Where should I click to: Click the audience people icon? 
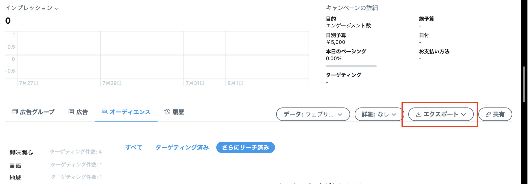[104, 112]
